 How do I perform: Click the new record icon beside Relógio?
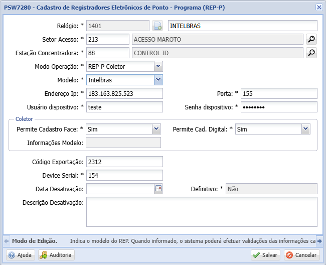(157, 26)
